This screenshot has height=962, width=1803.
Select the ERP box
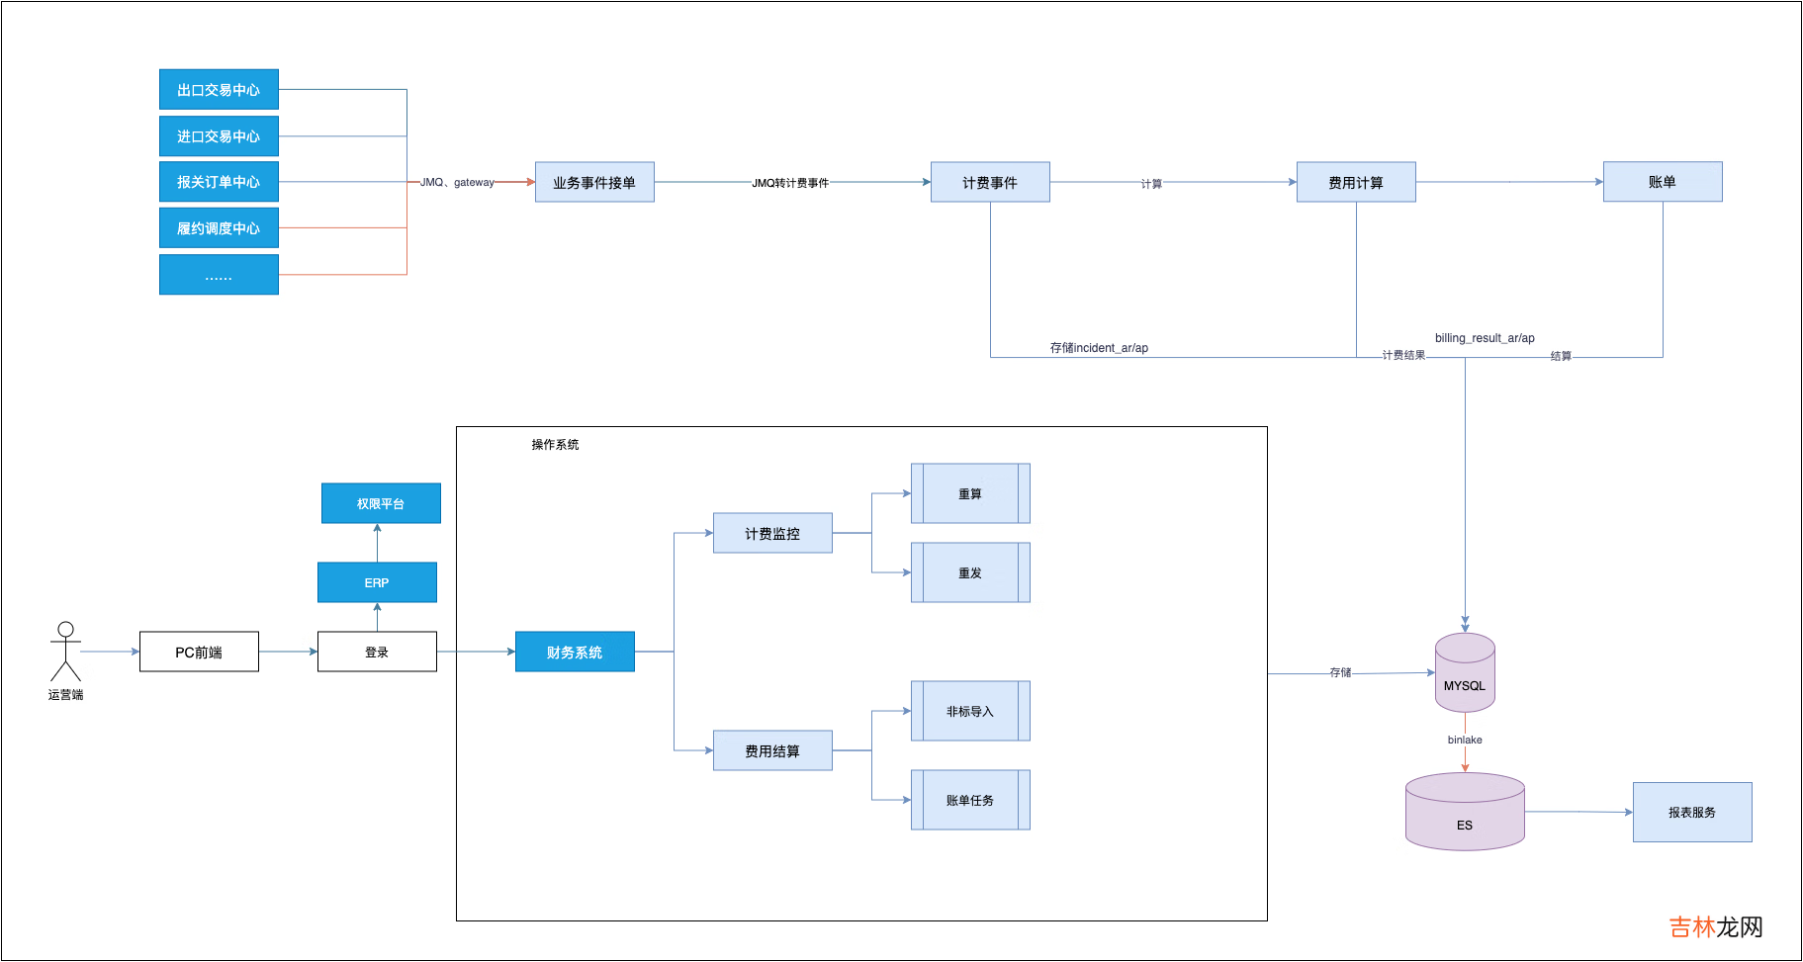click(377, 582)
